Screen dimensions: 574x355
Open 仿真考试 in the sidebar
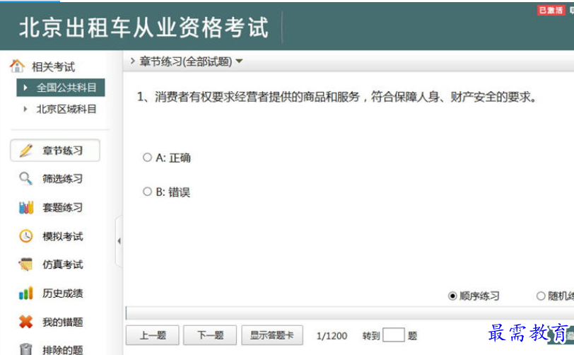63,264
